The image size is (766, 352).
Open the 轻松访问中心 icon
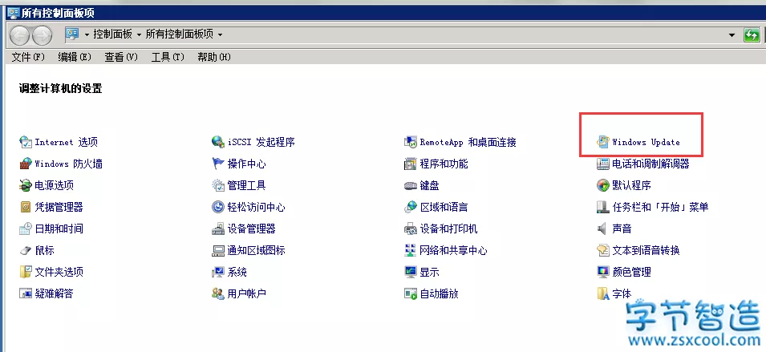pyautogui.click(x=218, y=207)
